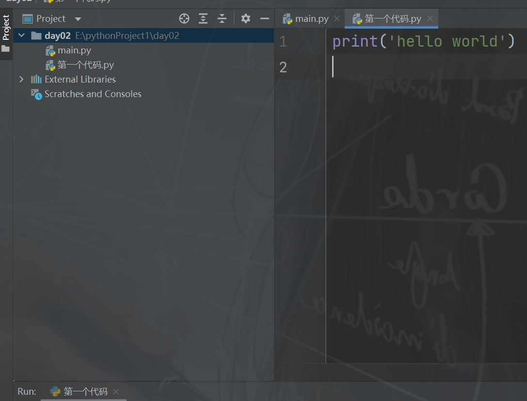Image resolution: width=527 pixels, height=401 pixels.
Task: Select External Libraries in the tree
Action: [x=80, y=80]
